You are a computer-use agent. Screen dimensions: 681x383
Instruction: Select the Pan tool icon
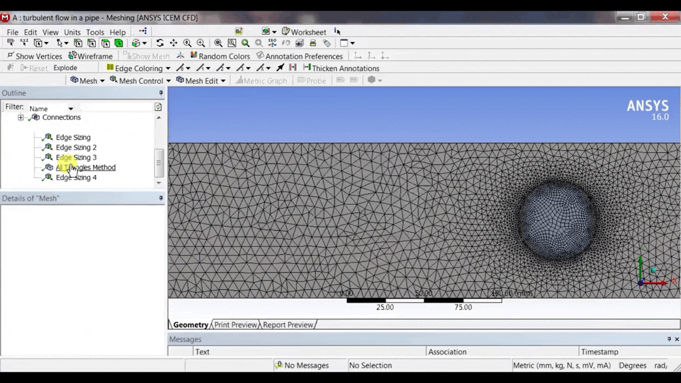coord(174,43)
